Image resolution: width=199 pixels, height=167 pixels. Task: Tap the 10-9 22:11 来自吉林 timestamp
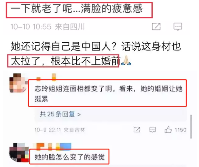pyautogui.click(x=60, y=130)
